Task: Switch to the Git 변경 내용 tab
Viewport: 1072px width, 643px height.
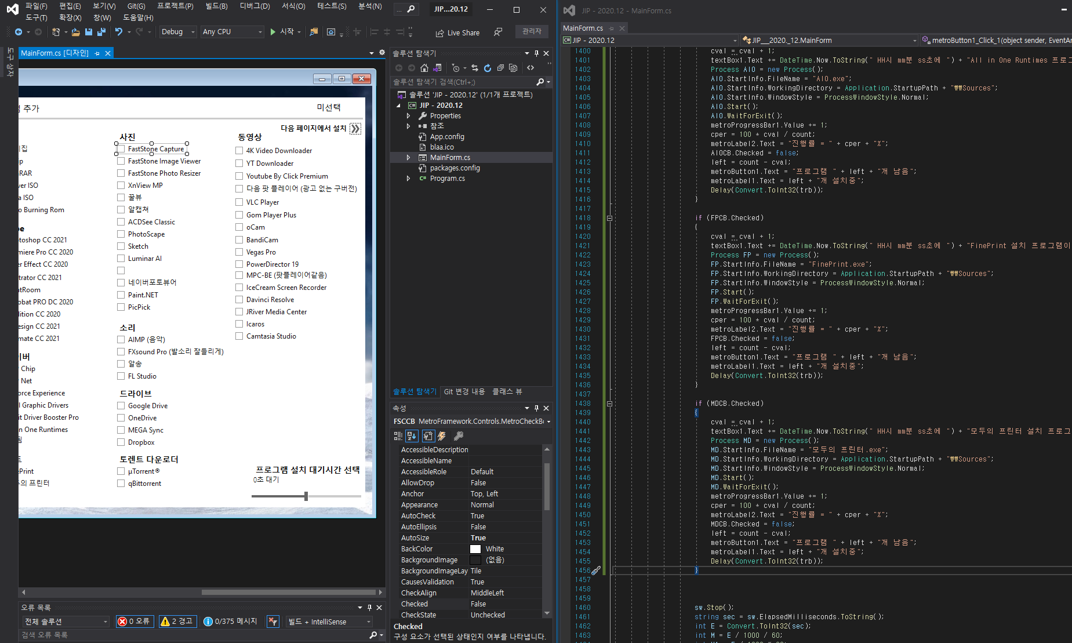Action: pyautogui.click(x=464, y=392)
